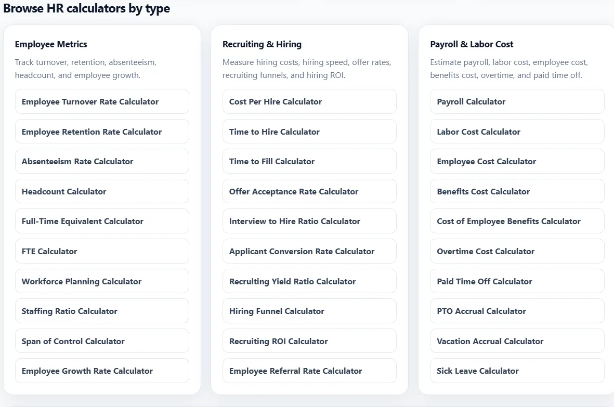Open Cost of Employee Benefits Calculator
614x407 pixels.
click(517, 221)
